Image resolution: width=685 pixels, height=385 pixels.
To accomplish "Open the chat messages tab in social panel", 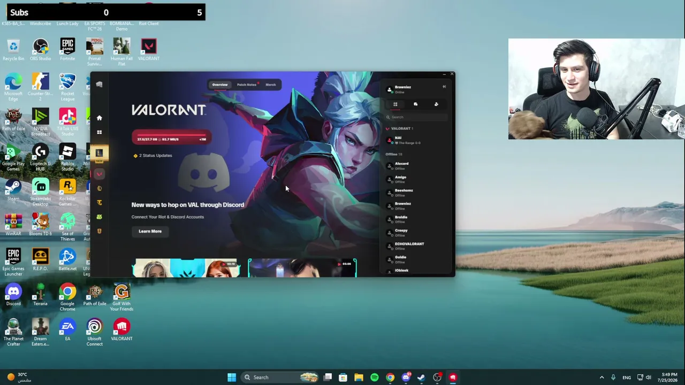I will (415, 104).
